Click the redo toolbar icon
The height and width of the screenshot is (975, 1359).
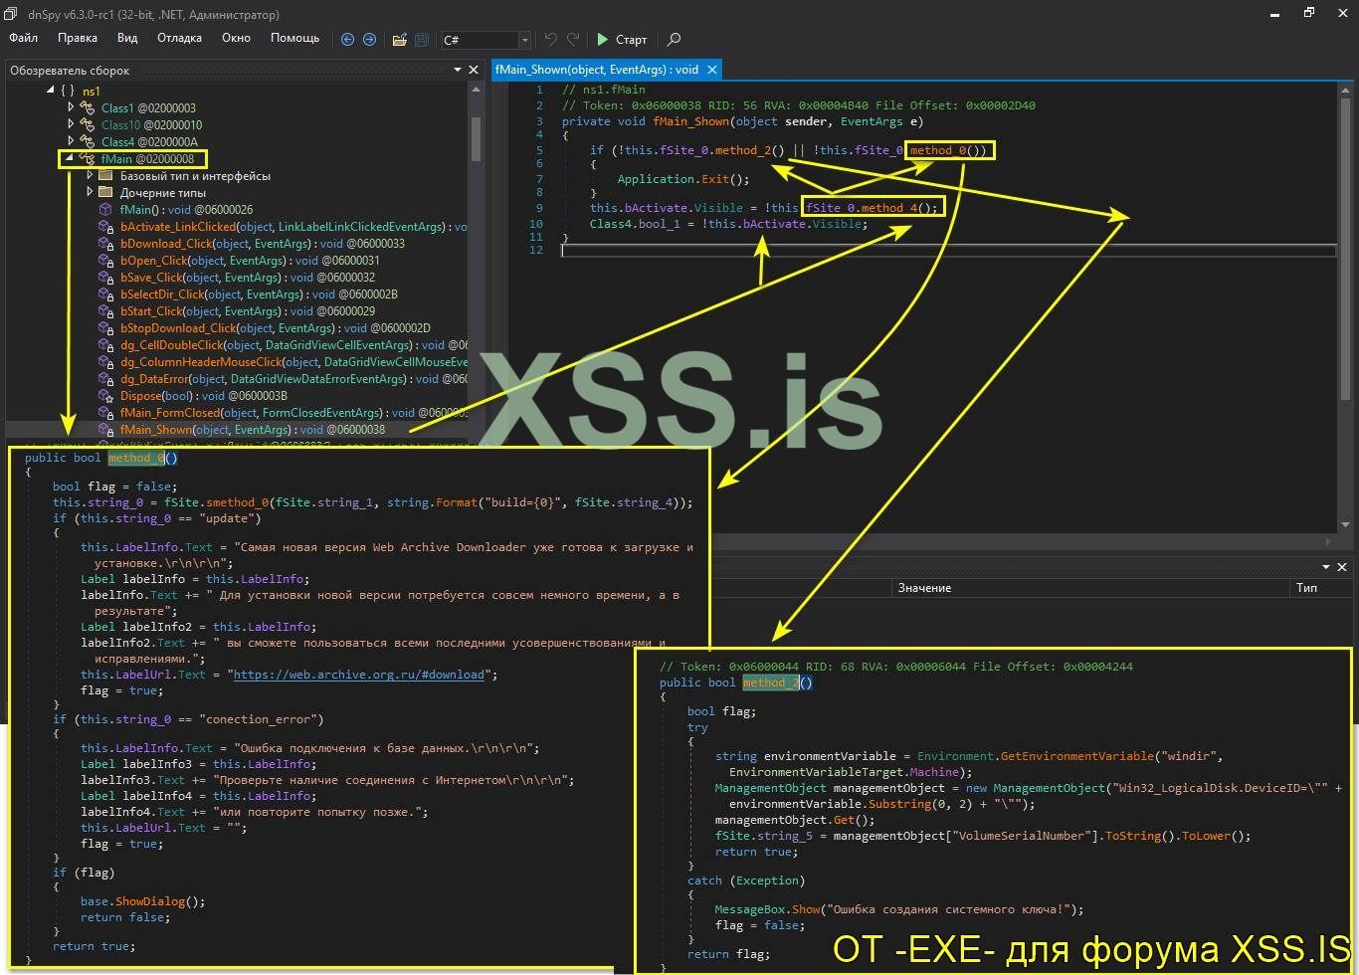pos(573,40)
